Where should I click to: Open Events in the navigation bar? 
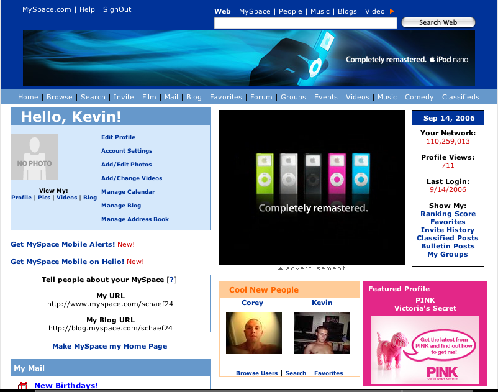pos(325,97)
